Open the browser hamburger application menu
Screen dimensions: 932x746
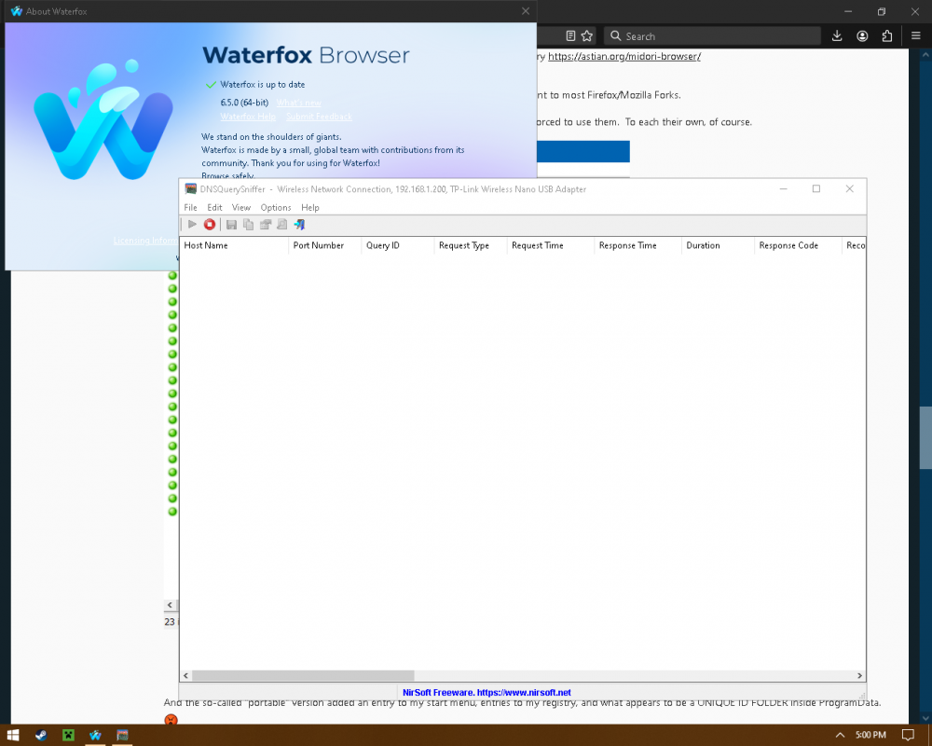click(x=912, y=36)
